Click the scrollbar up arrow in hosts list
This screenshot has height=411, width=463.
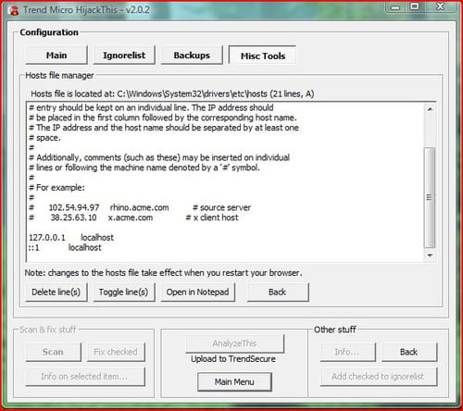[430, 109]
